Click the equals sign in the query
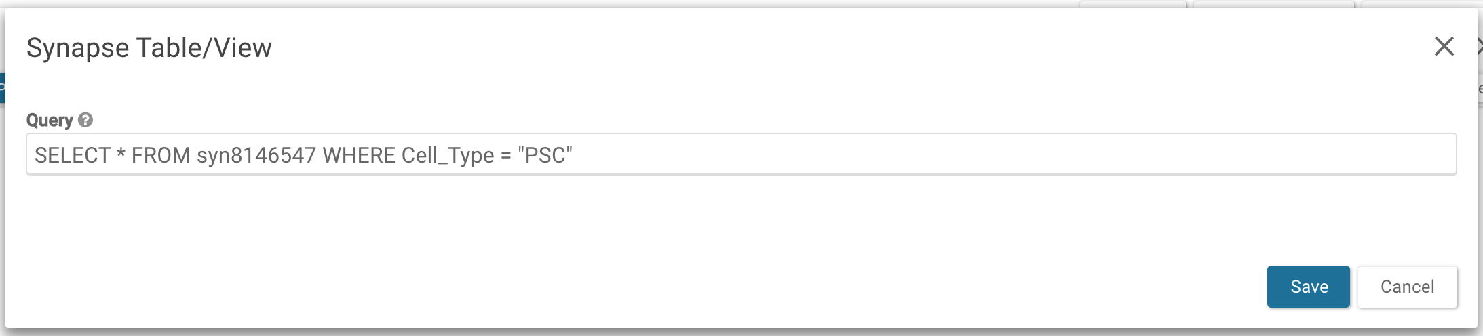Image resolution: width=1483 pixels, height=336 pixels. [x=505, y=155]
